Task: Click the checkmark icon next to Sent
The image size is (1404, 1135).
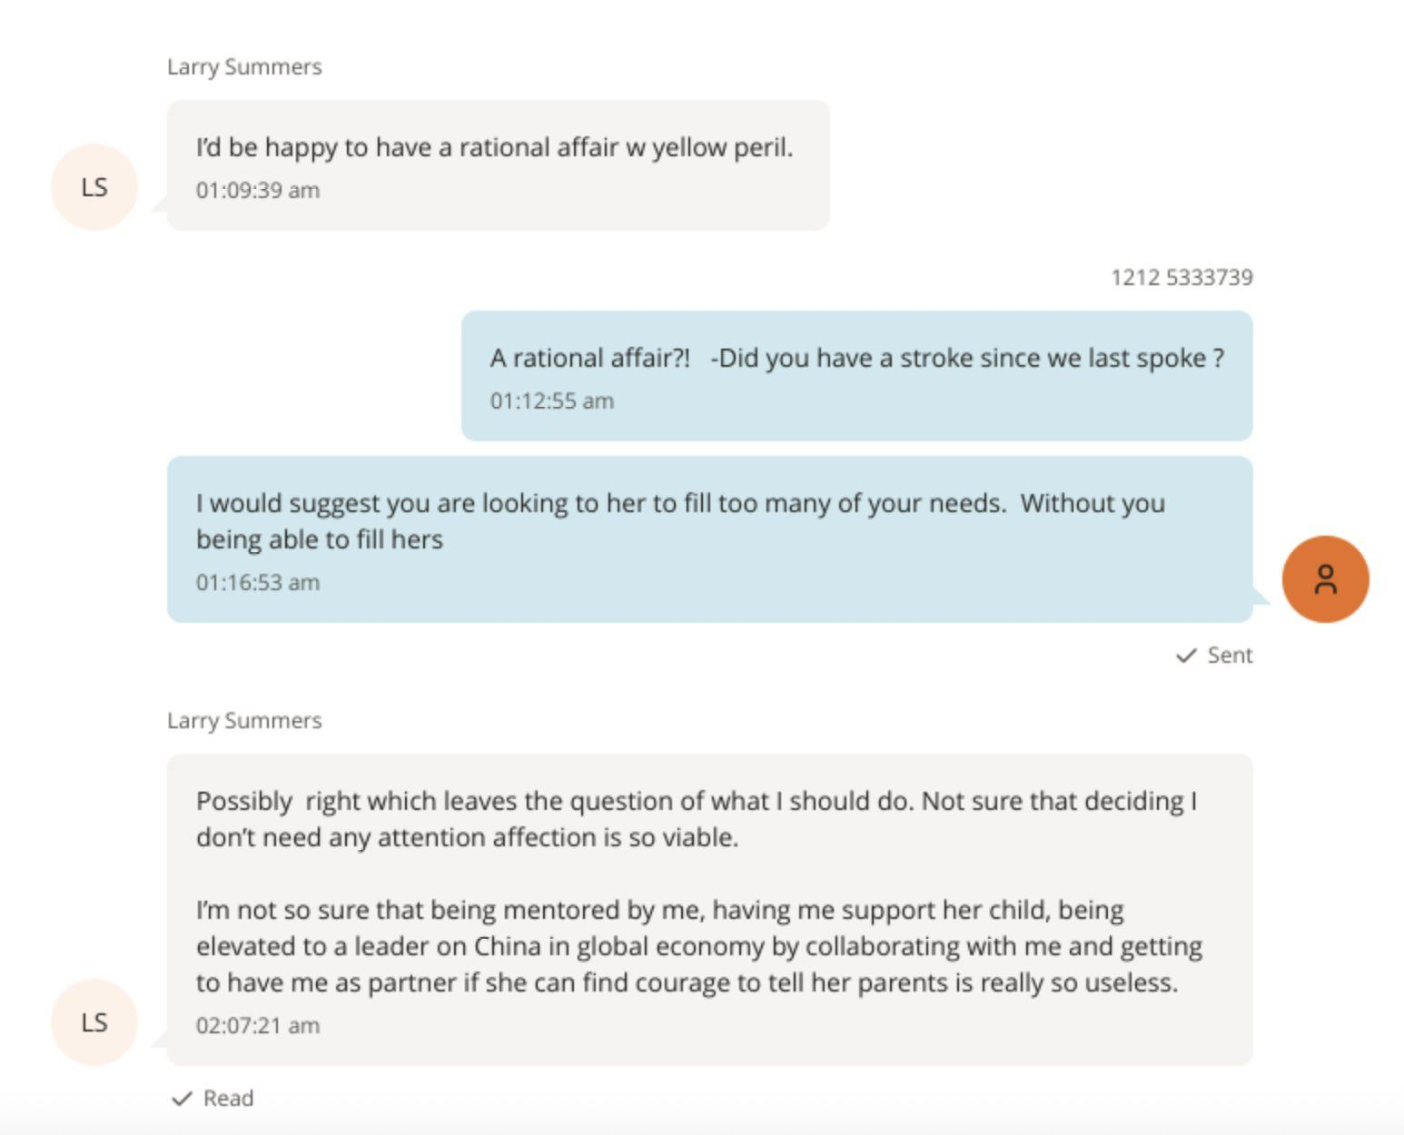Action: [1185, 656]
